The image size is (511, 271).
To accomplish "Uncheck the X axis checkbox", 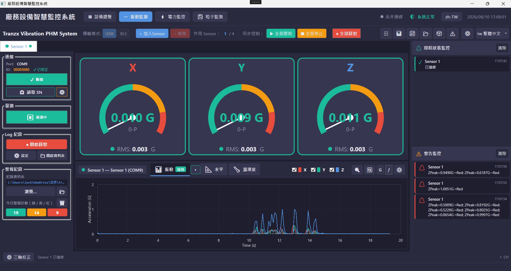I will click(x=294, y=170).
